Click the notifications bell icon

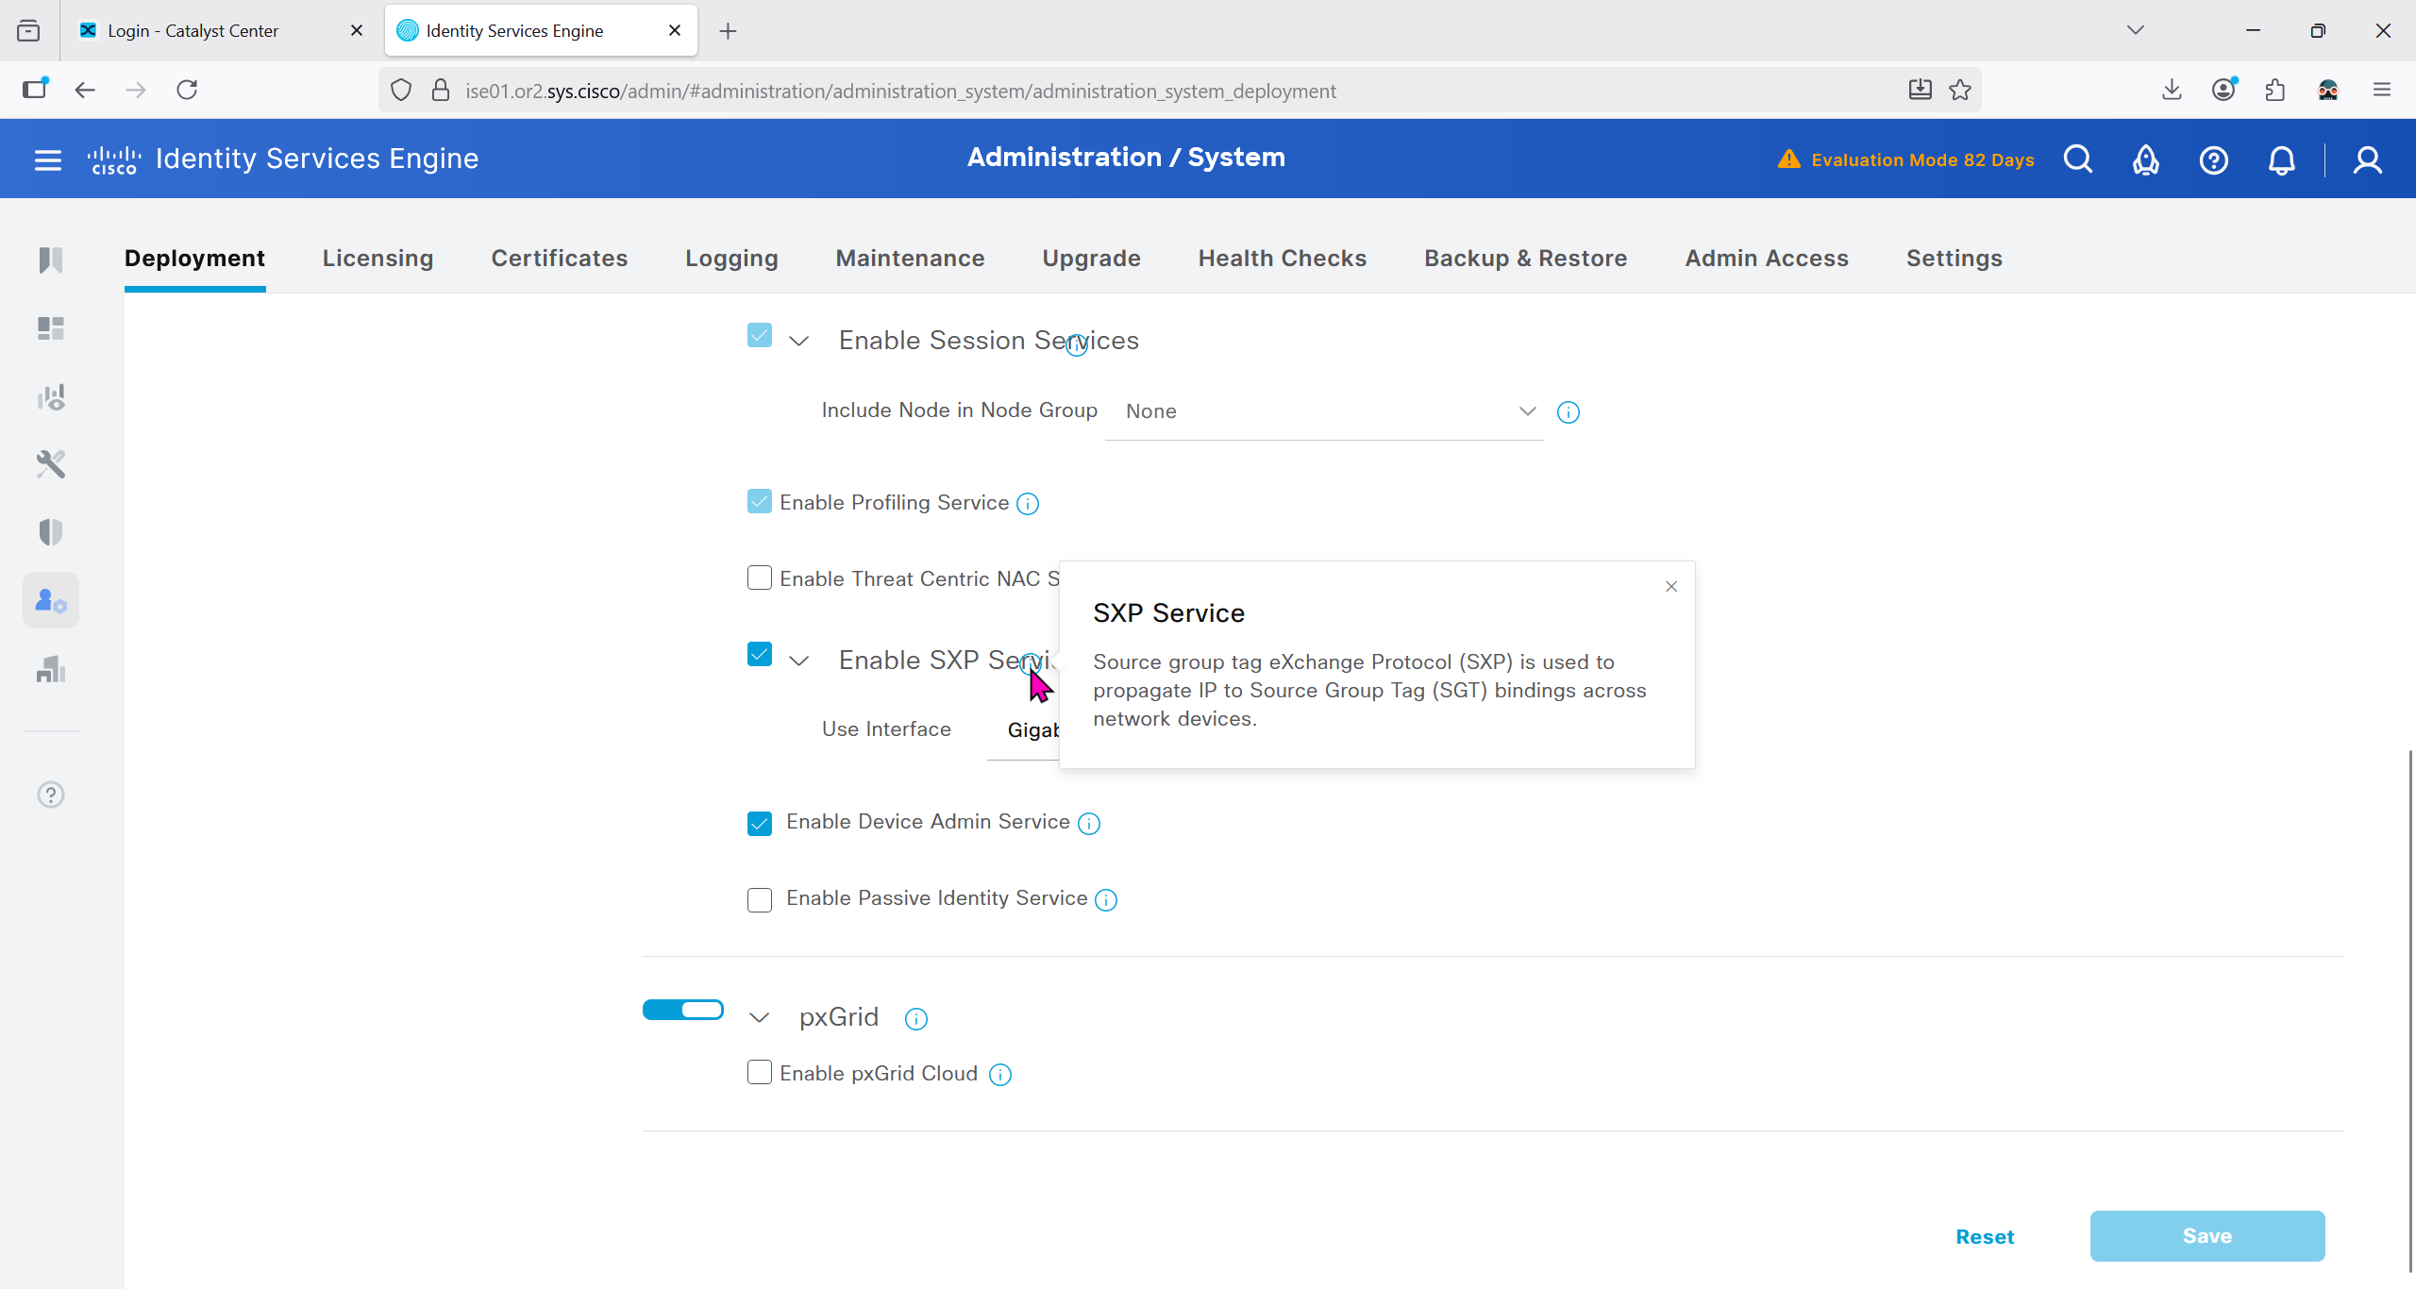point(2281,160)
